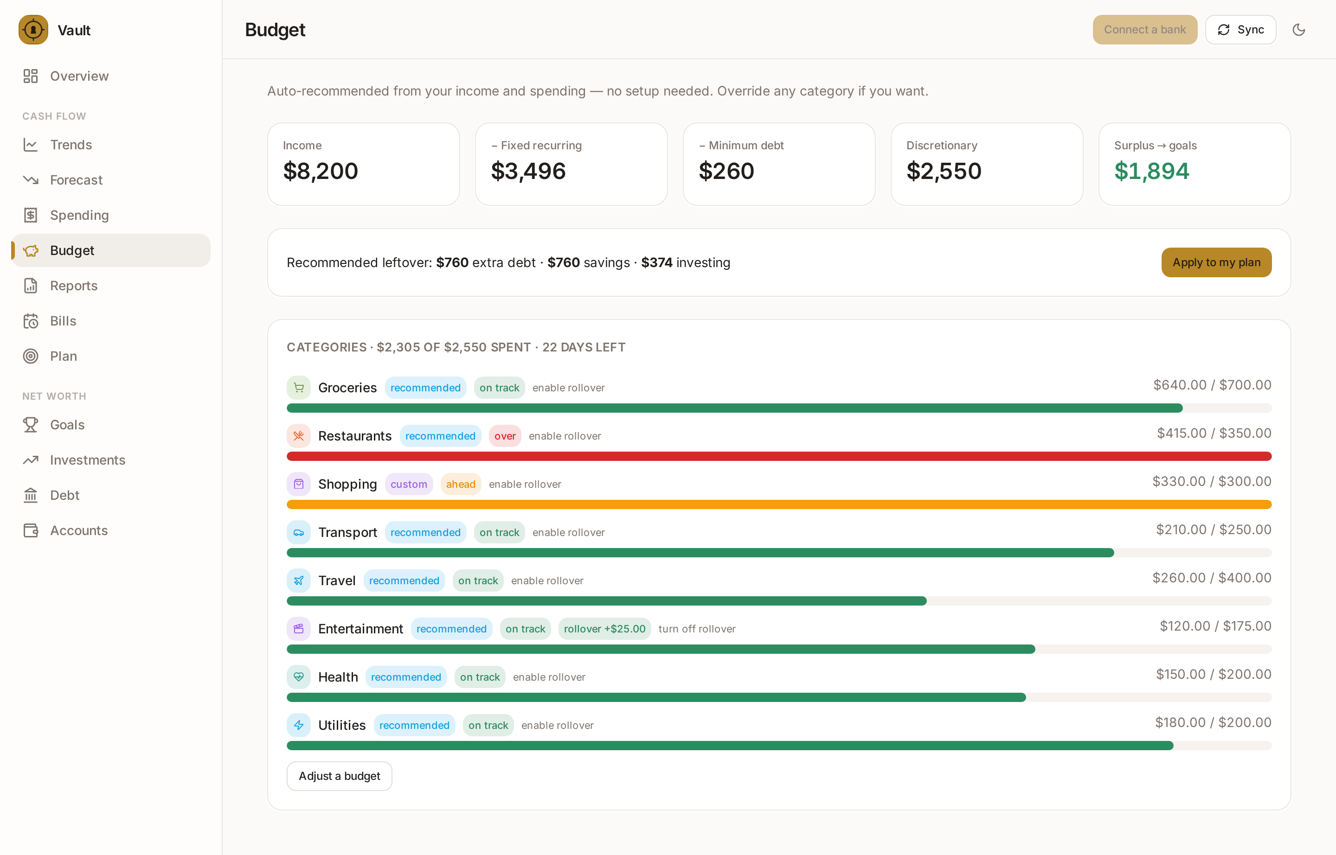1336x855 pixels.
Task: Click Travel amount $260.00 / $400.00
Action: pos(1212,578)
